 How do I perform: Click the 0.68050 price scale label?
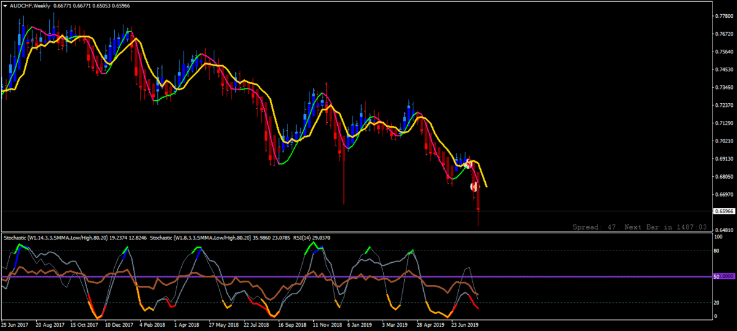point(725,176)
